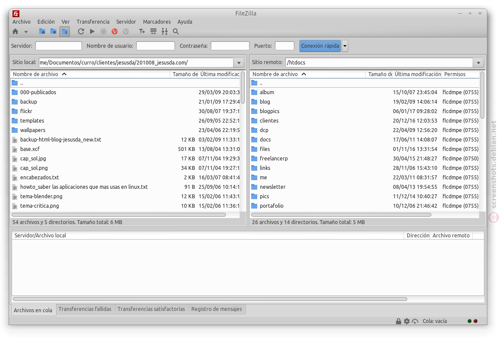This screenshot has height=338, width=499.
Task: Click the folder icon beside 000-publicados
Action: click(15, 92)
